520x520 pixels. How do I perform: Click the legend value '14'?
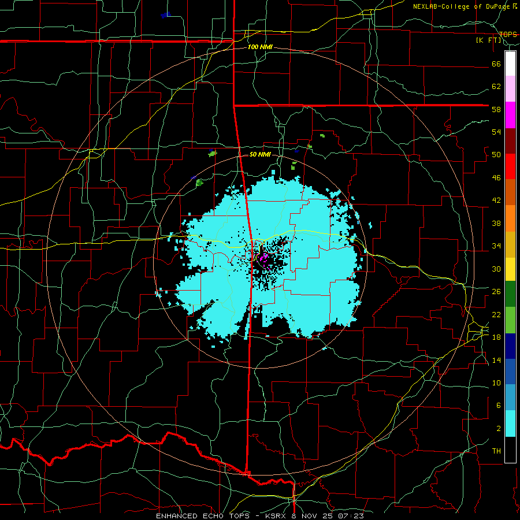[x=496, y=360]
